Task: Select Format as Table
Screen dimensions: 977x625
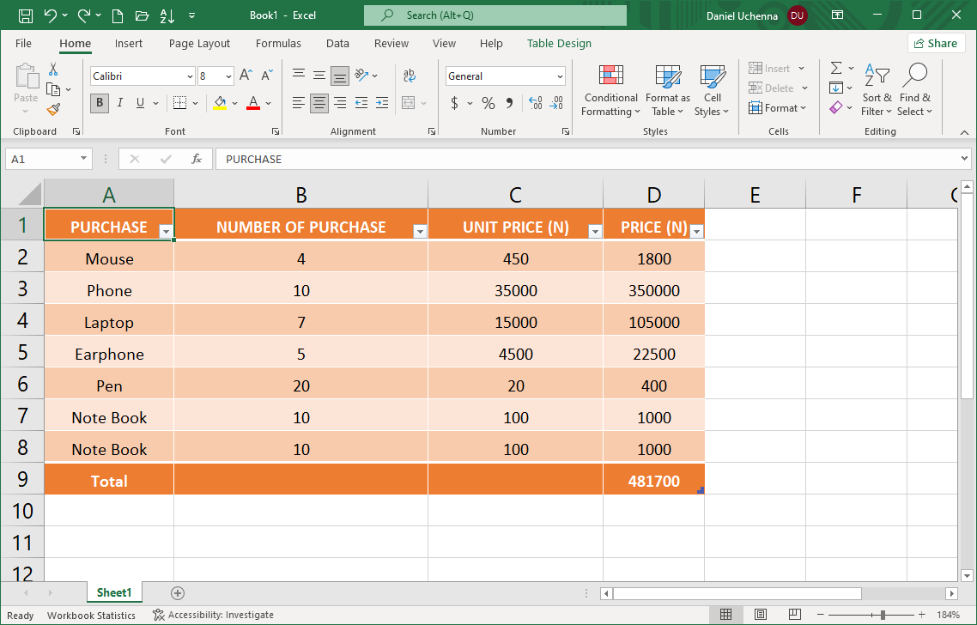Action: 667,90
